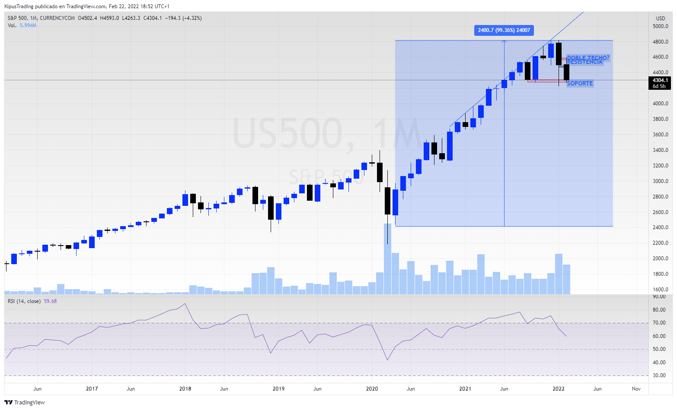Click the 2400.0 price axis label
The image size is (677, 410).
(x=661, y=227)
